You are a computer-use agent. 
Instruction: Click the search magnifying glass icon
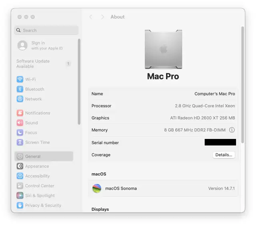(x=18, y=30)
